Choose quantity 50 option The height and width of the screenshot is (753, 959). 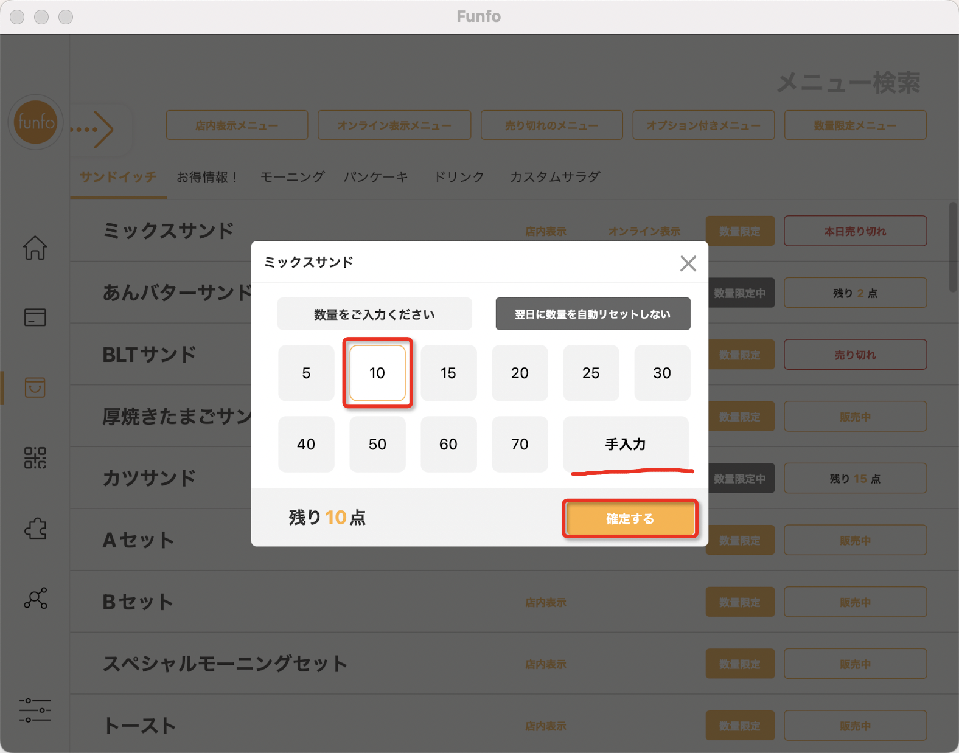pos(377,444)
